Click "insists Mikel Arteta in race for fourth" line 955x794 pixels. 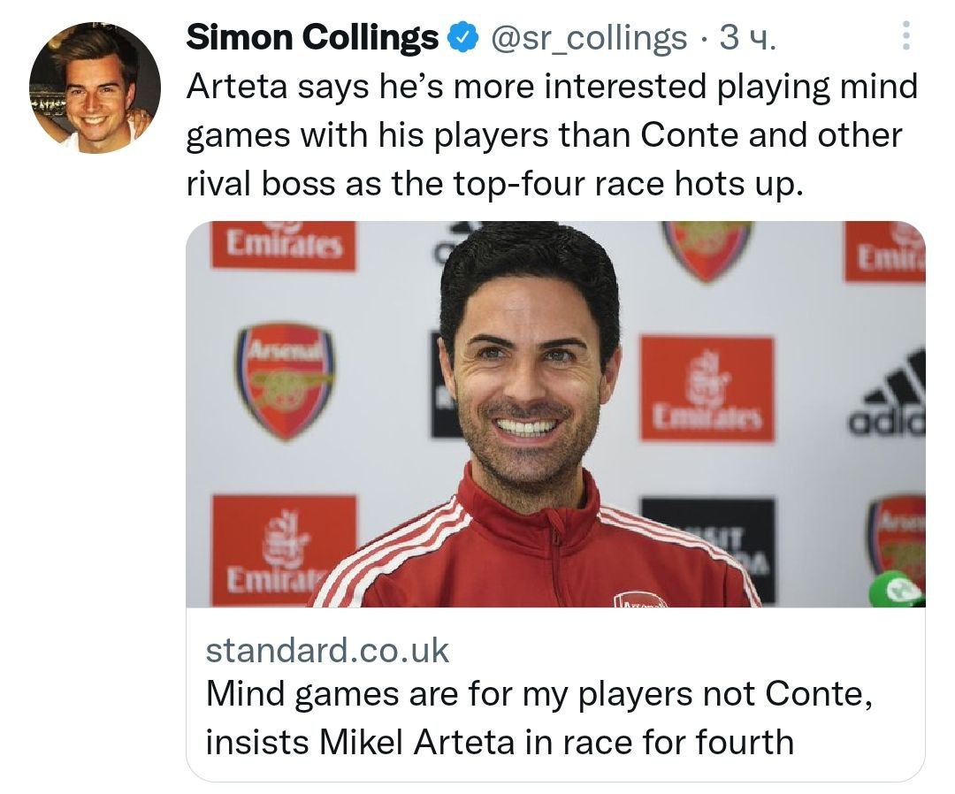tap(499, 741)
